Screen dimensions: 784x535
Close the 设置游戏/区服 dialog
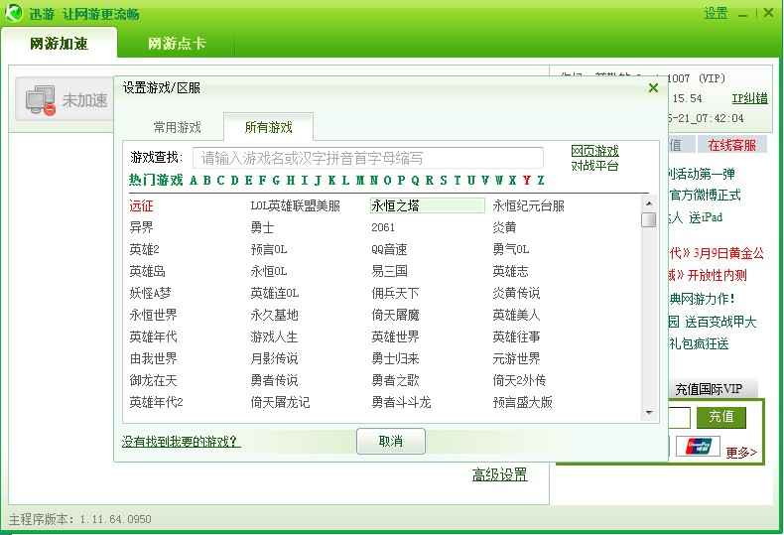point(653,88)
